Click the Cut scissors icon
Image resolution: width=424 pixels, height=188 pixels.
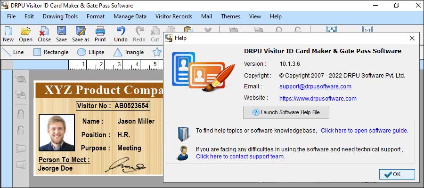coord(155,34)
